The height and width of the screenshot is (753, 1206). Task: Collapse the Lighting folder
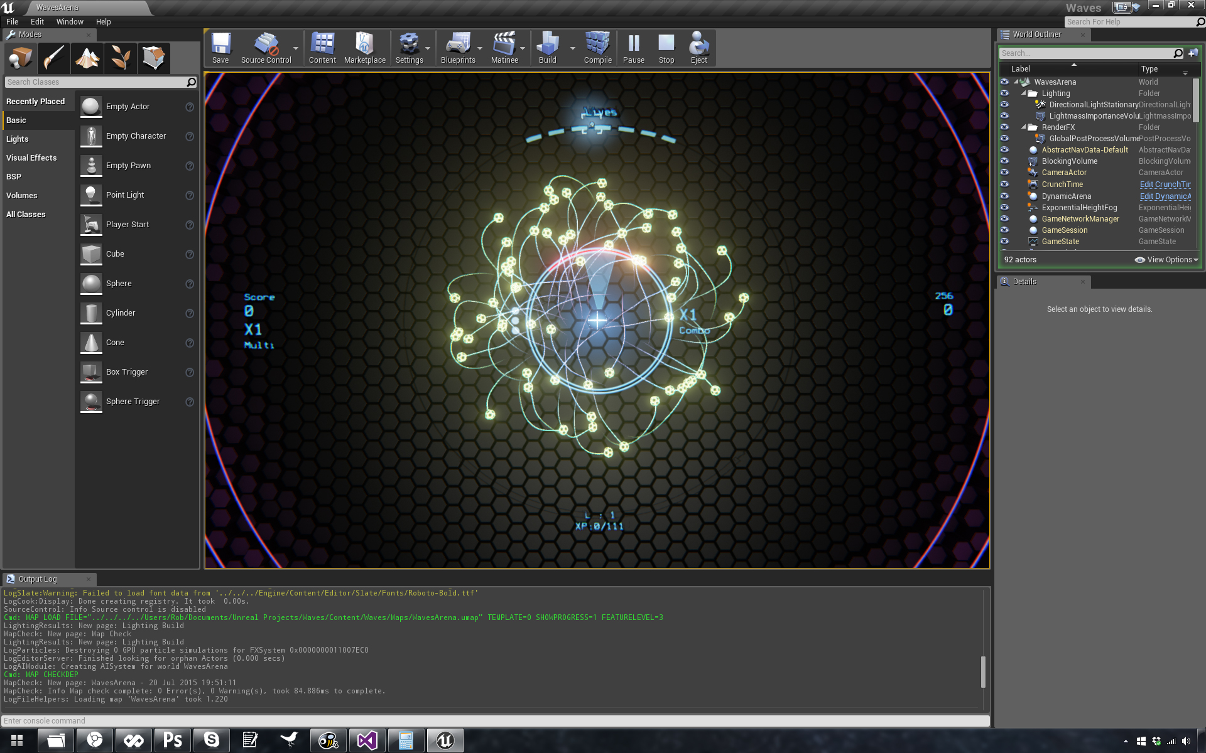coord(1024,93)
